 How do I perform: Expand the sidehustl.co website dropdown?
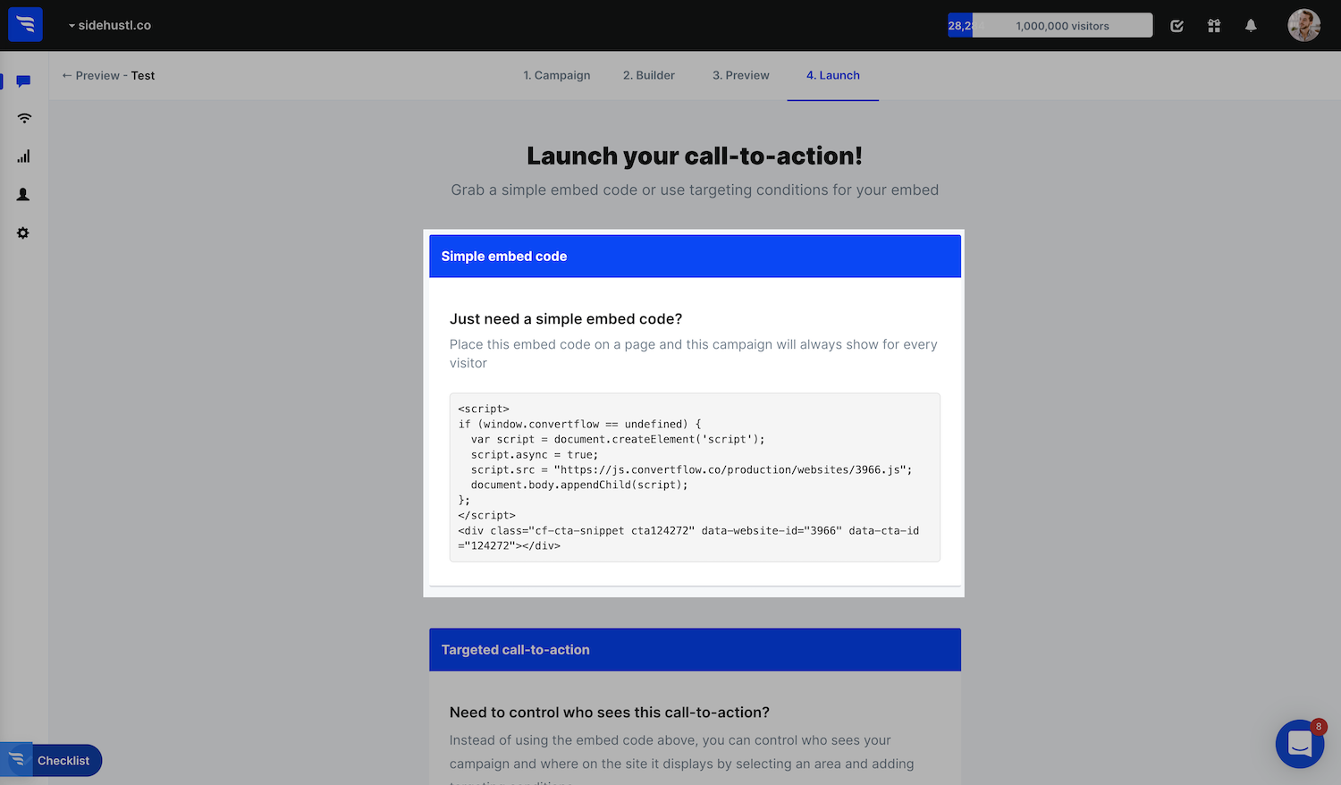(110, 25)
